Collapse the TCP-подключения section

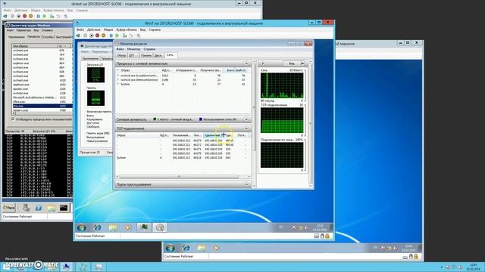pos(246,128)
